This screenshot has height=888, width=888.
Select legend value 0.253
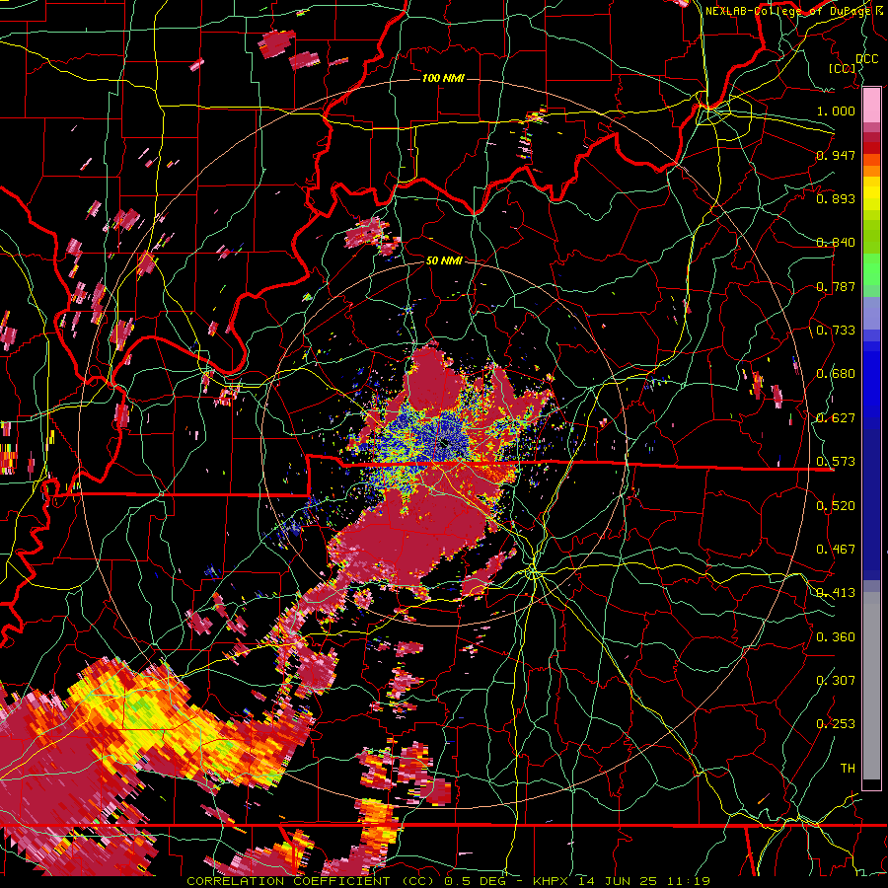pos(836,724)
